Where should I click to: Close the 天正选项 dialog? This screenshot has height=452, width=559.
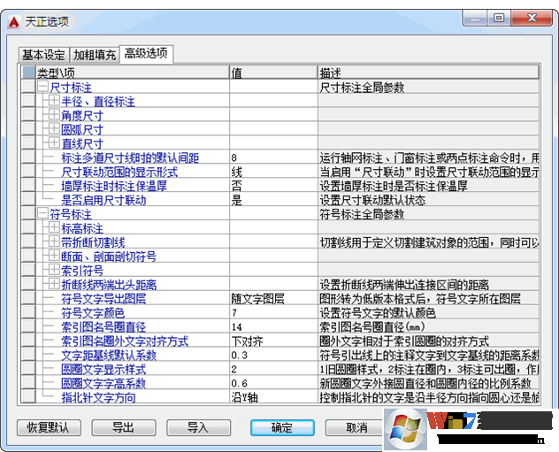532,18
